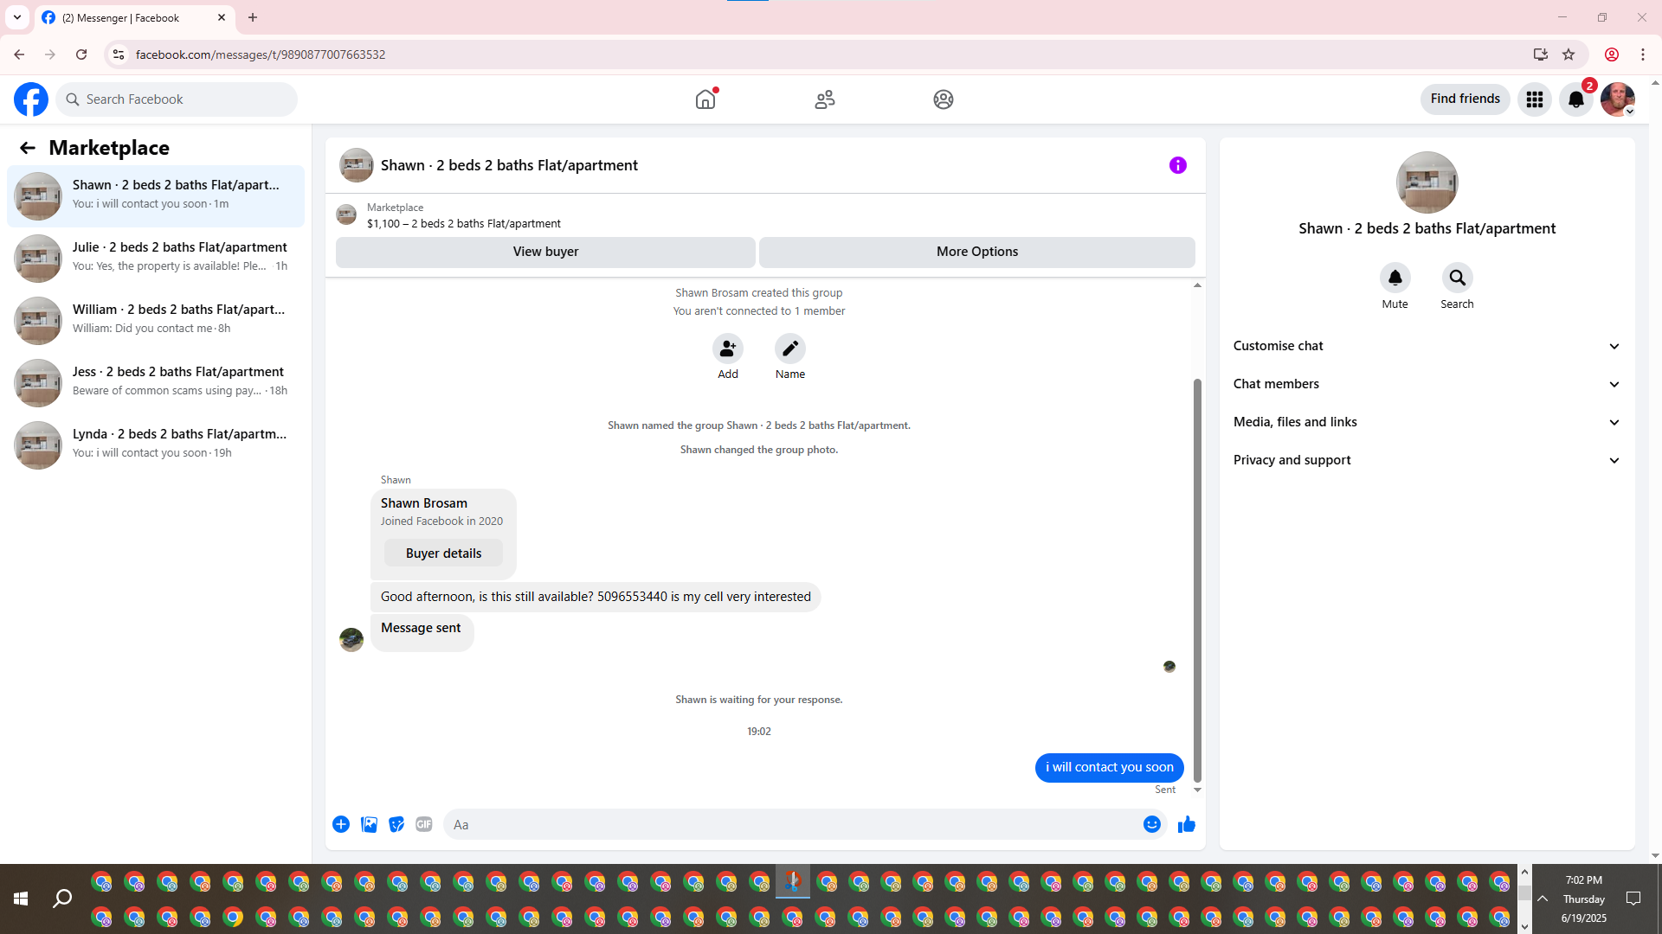Show hidden system tray icons
Screen dimensions: 1662x934
(1543, 899)
